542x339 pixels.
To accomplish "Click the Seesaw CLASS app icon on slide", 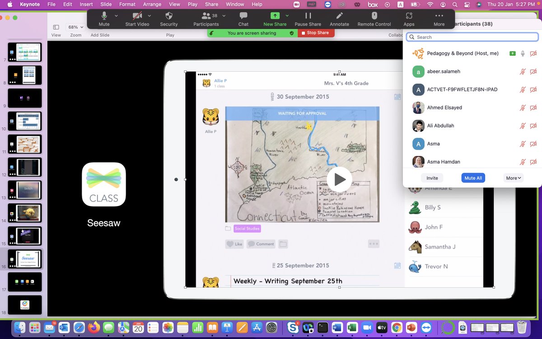I will [x=104, y=184].
